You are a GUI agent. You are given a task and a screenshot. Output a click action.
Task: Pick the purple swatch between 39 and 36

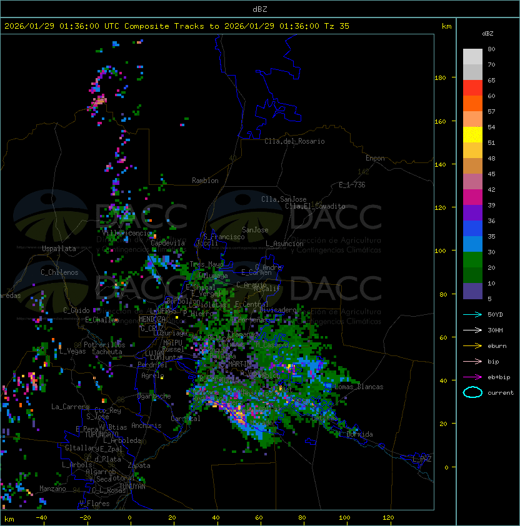pyautogui.click(x=472, y=213)
